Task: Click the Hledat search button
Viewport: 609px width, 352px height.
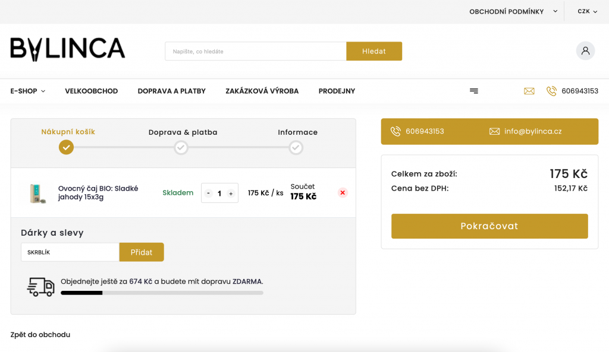Action: [374, 51]
